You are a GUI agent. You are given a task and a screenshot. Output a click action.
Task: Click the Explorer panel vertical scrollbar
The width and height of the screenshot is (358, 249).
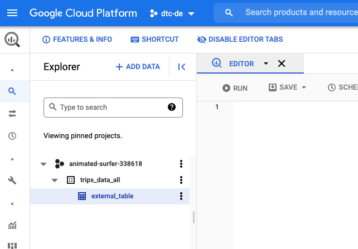pos(193,217)
